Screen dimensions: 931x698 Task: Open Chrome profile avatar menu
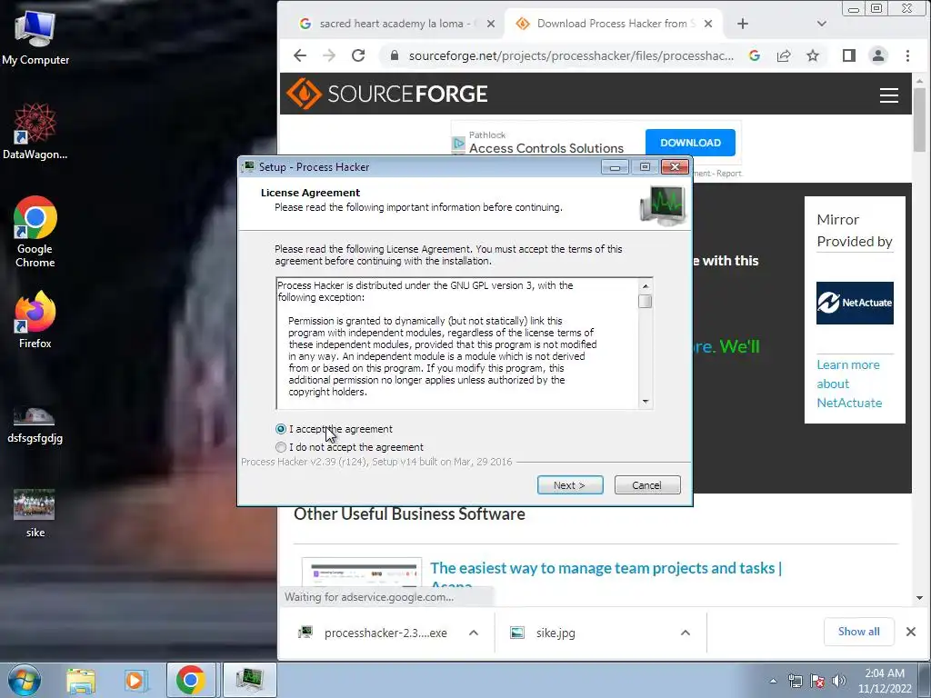click(878, 55)
